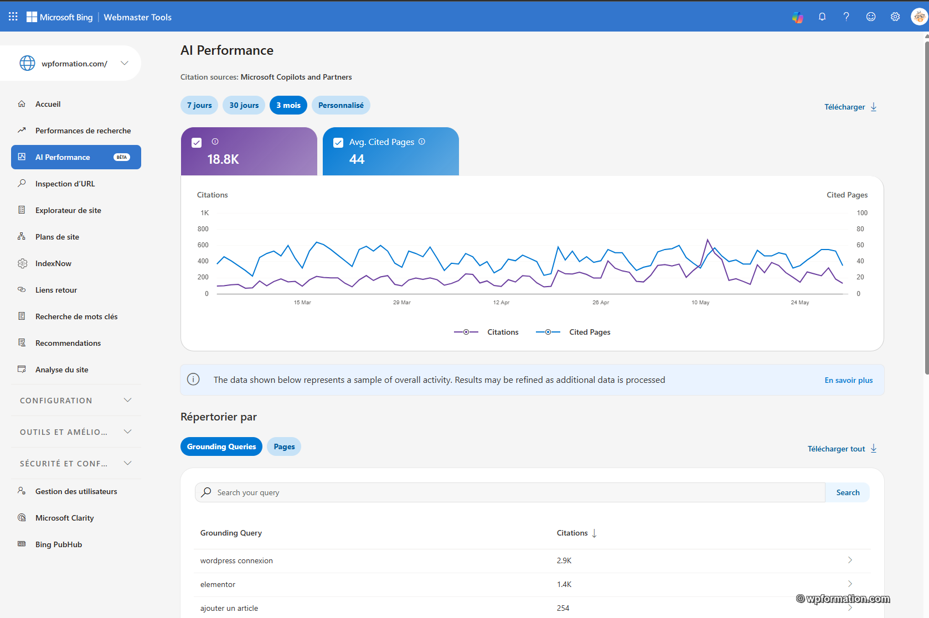Open the notifications bell
The width and height of the screenshot is (929, 618).
click(x=822, y=17)
